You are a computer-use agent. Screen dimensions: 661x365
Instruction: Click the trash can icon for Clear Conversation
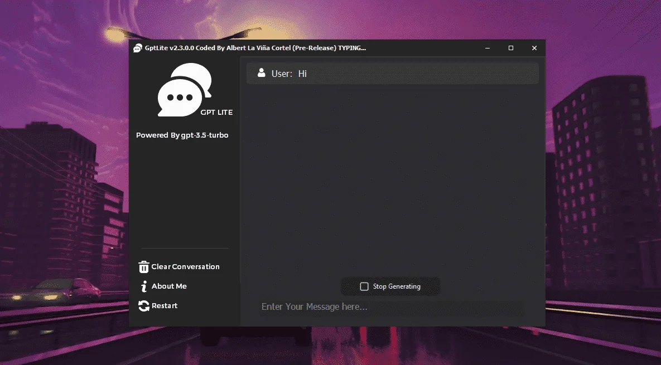144,267
